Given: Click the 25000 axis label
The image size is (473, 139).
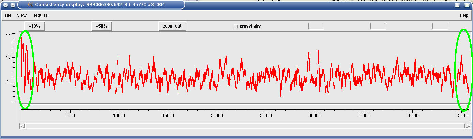Looking at the screenshot, I should click(265, 116).
